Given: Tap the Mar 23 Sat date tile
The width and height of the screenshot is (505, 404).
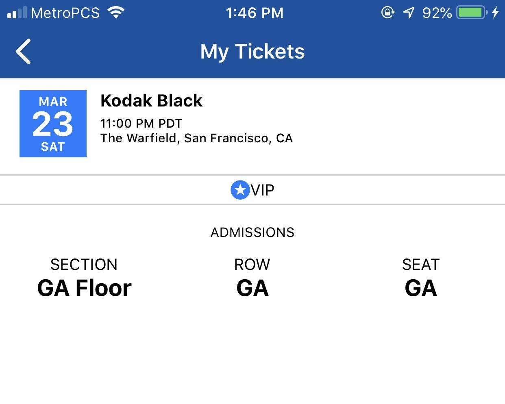Looking at the screenshot, I should tap(53, 124).
